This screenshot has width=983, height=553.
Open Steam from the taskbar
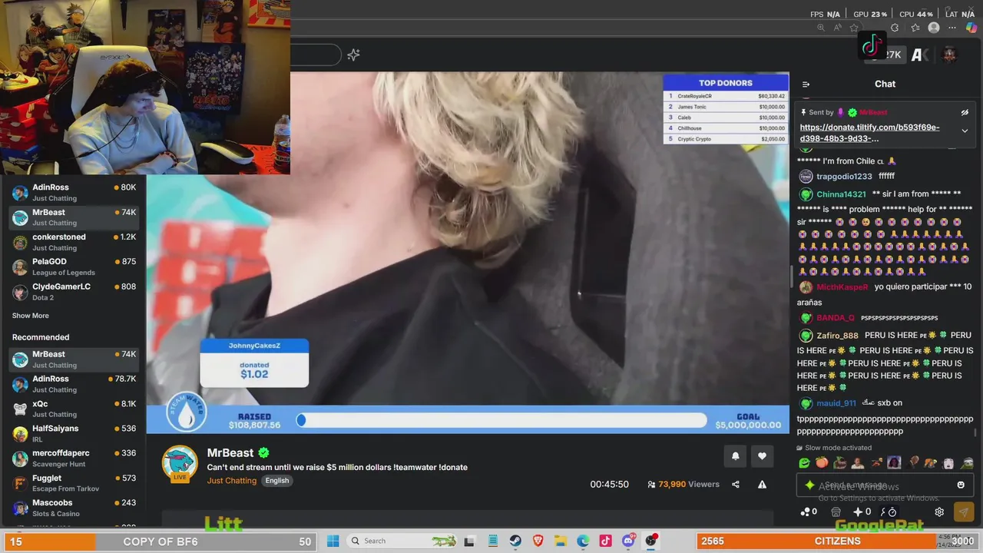pyautogui.click(x=515, y=541)
